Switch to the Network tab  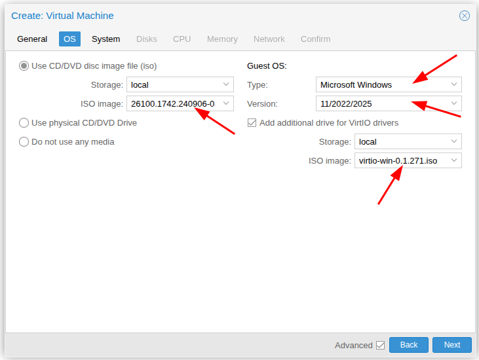[269, 39]
